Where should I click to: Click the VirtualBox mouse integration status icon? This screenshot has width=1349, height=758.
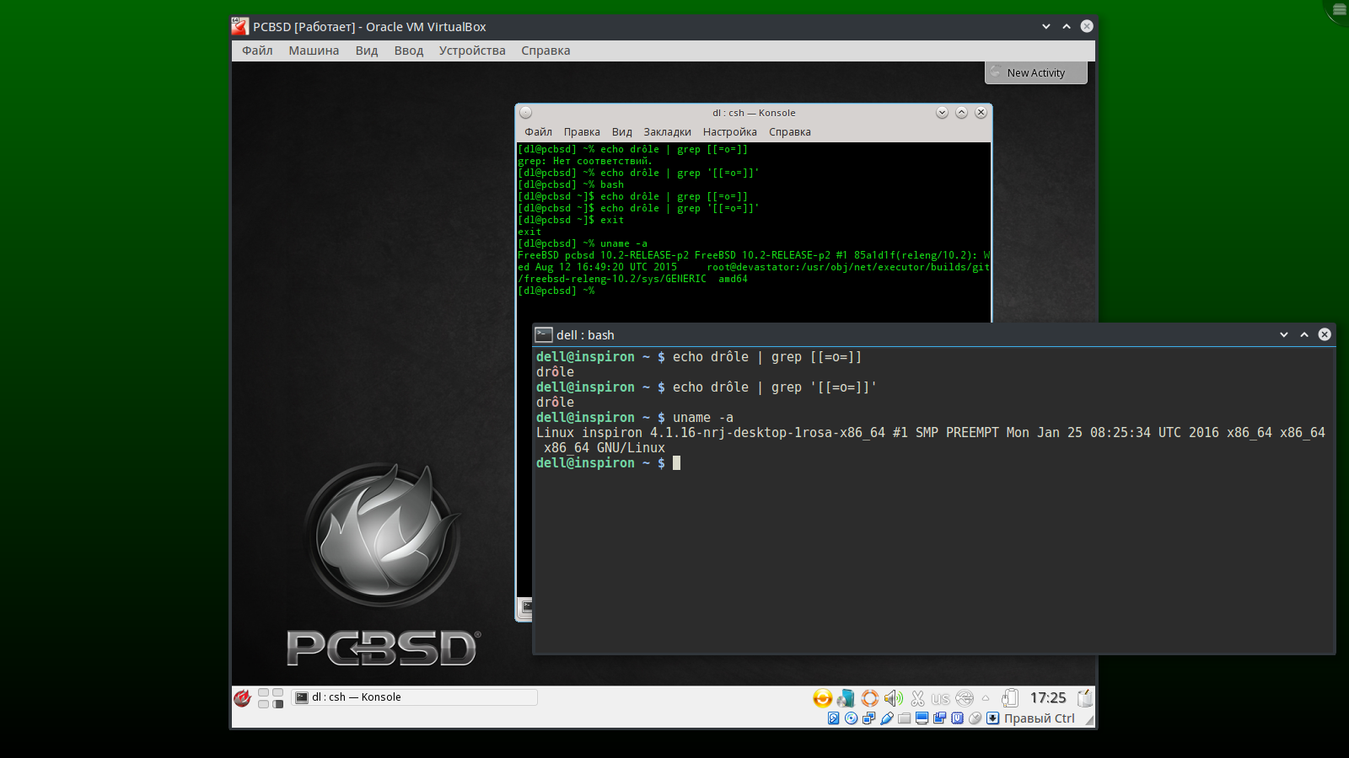975,718
